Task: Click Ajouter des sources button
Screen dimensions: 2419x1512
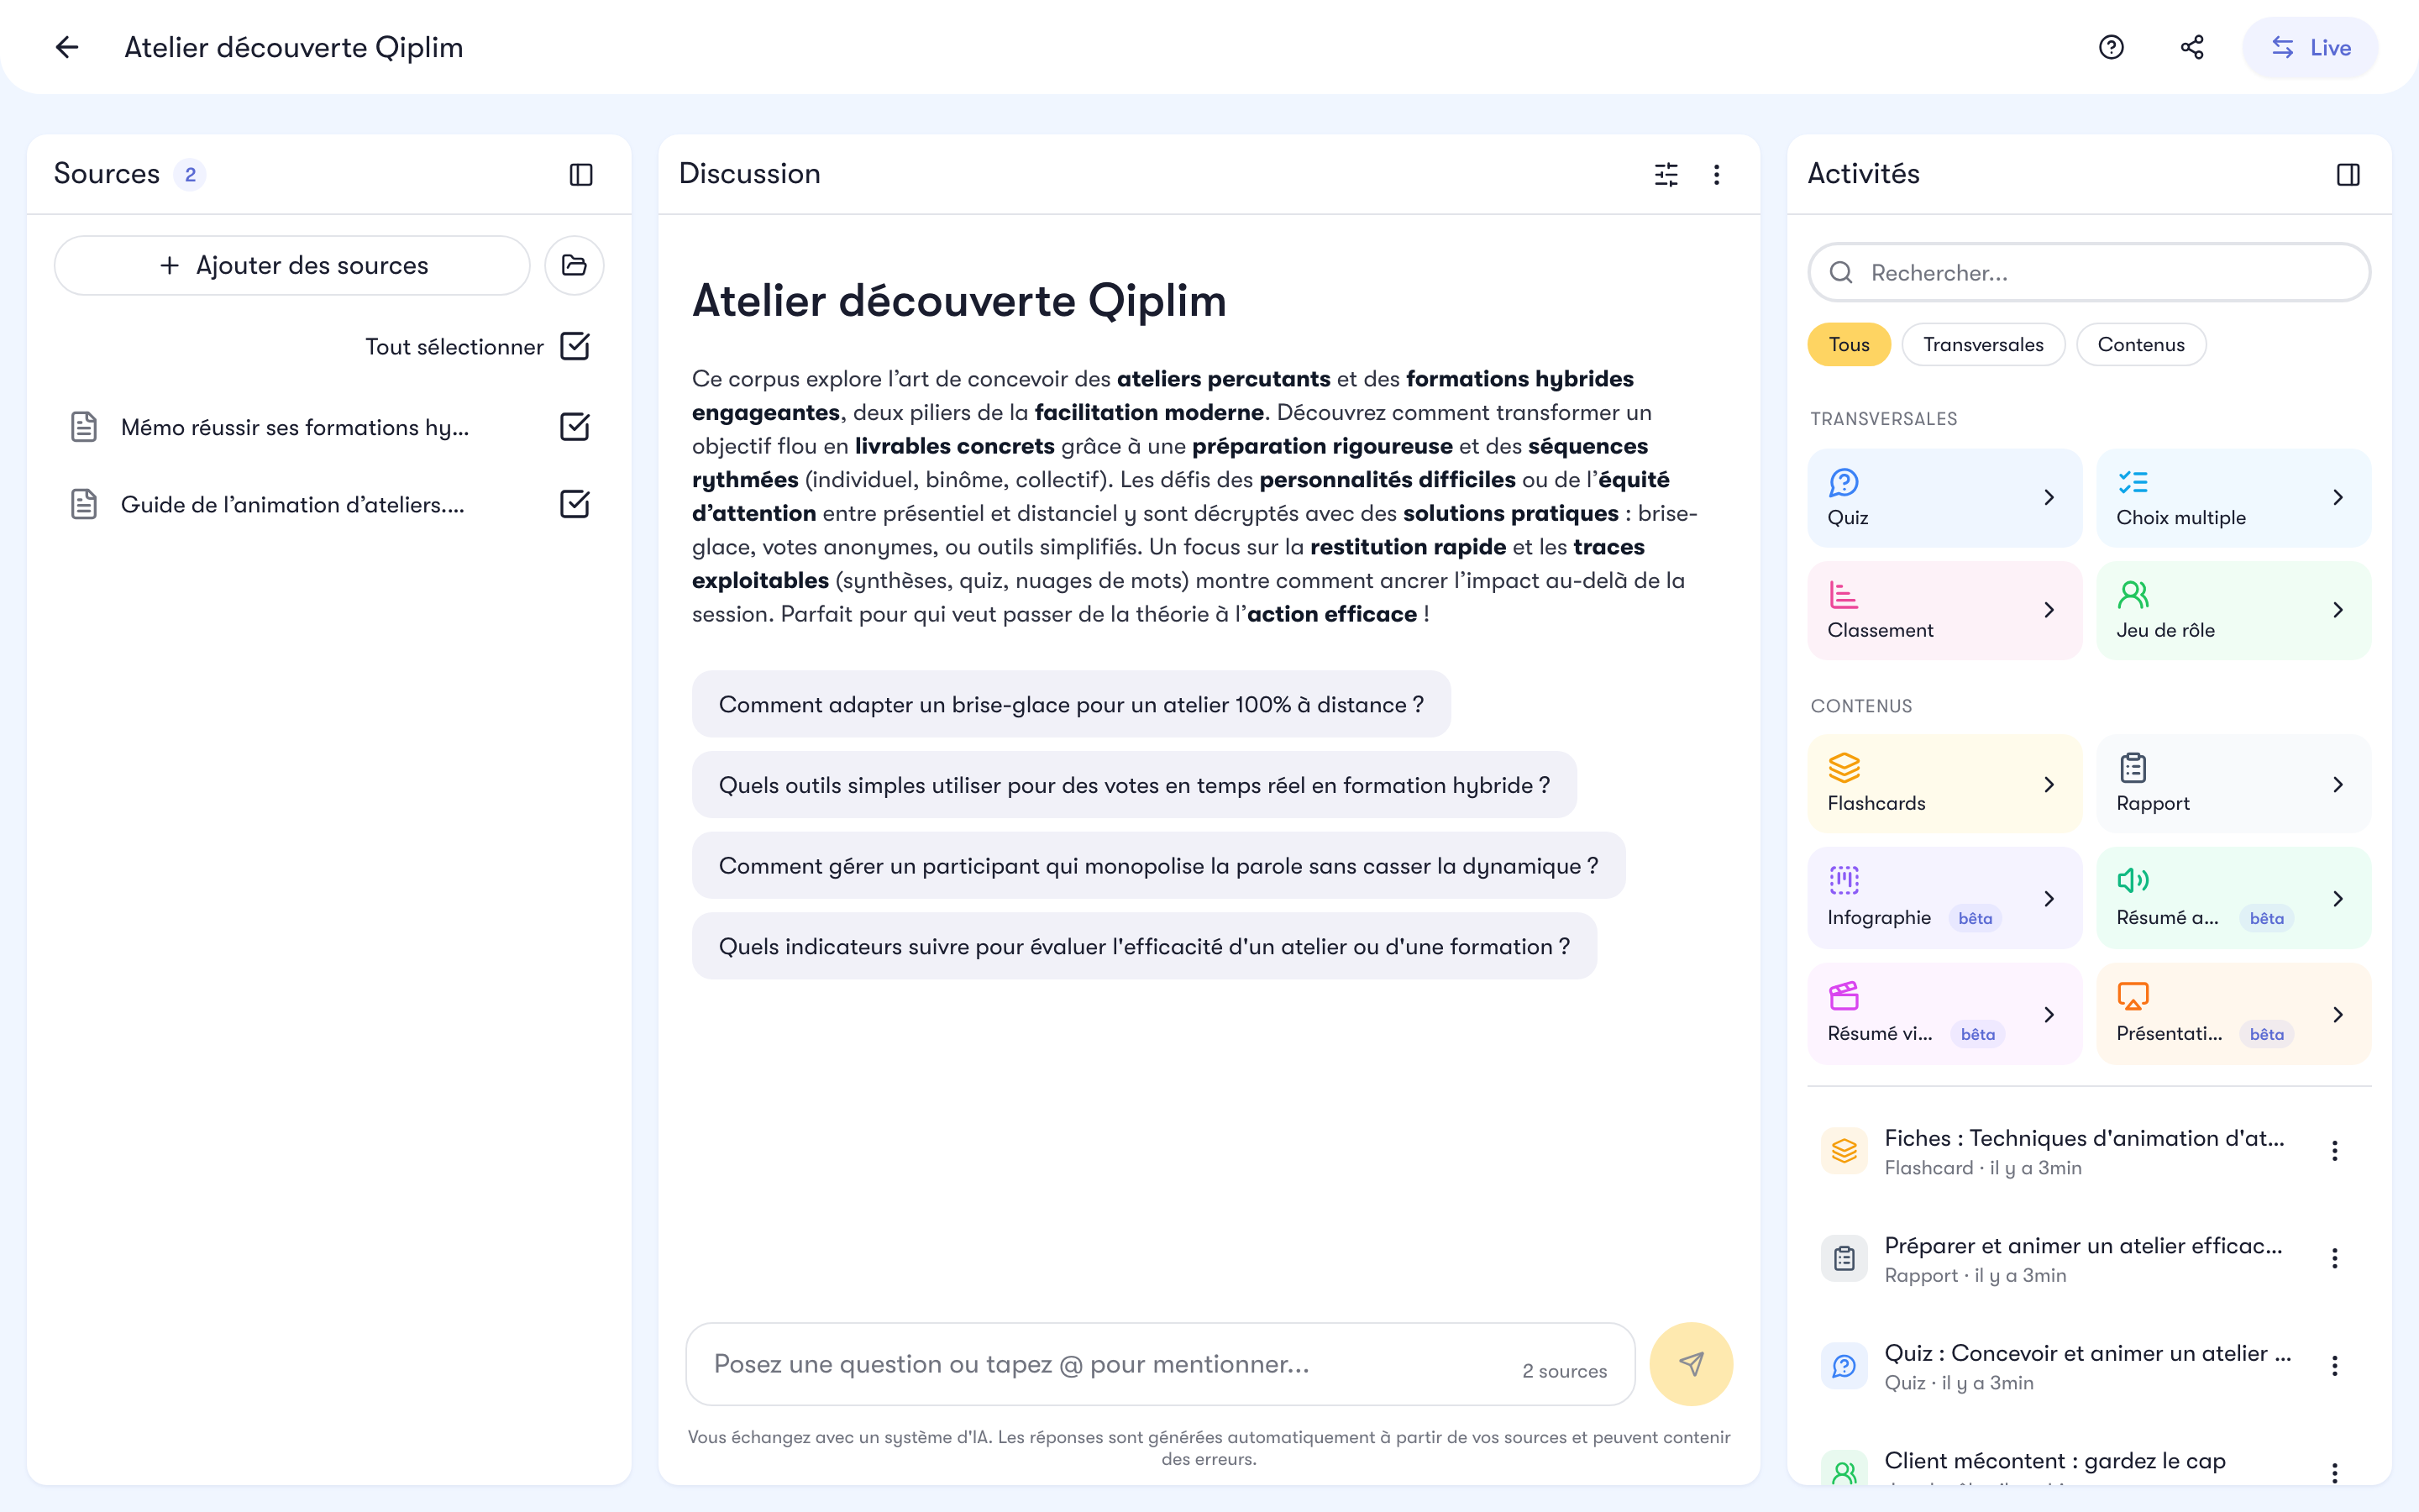Action: coord(292,265)
